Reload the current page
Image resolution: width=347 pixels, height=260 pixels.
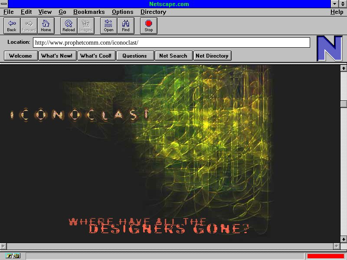[x=69, y=26]
